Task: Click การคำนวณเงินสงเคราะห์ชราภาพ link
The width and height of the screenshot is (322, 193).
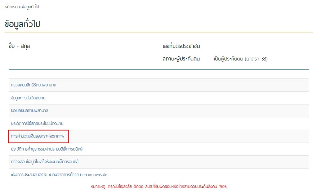Action: point(37,136)
